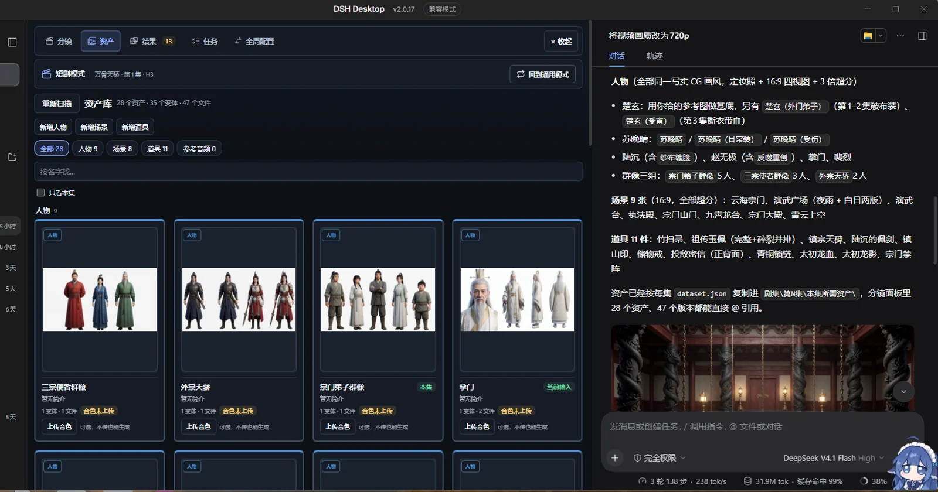Filter assets by 道具 11
Screen dimensions: 938x492
[x=157, y=149]
